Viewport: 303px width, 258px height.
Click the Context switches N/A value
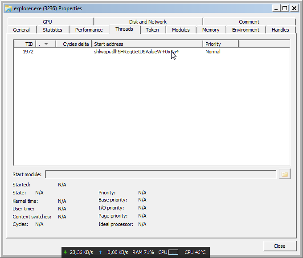[x=62, y=217]
